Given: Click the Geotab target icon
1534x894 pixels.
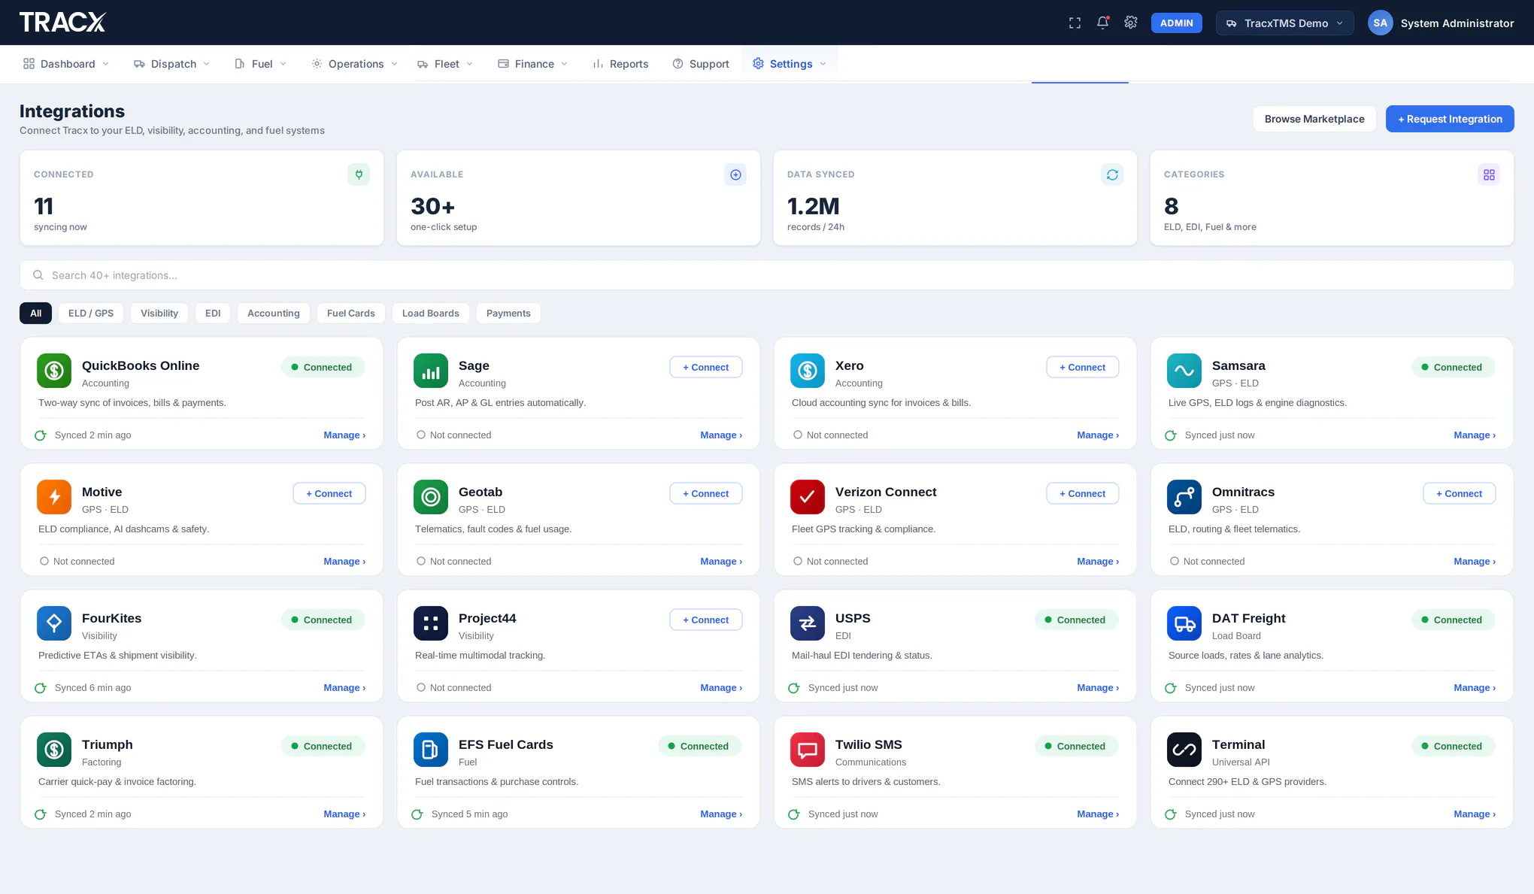Looking at the screenshot, I should tap(431, 497).
